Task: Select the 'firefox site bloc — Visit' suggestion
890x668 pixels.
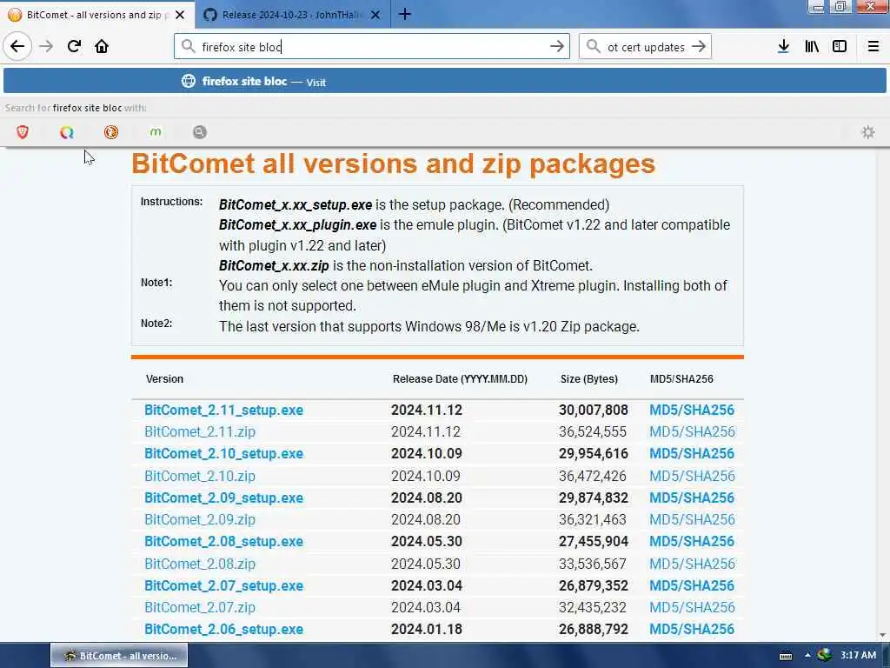Action: click(444, 81)
